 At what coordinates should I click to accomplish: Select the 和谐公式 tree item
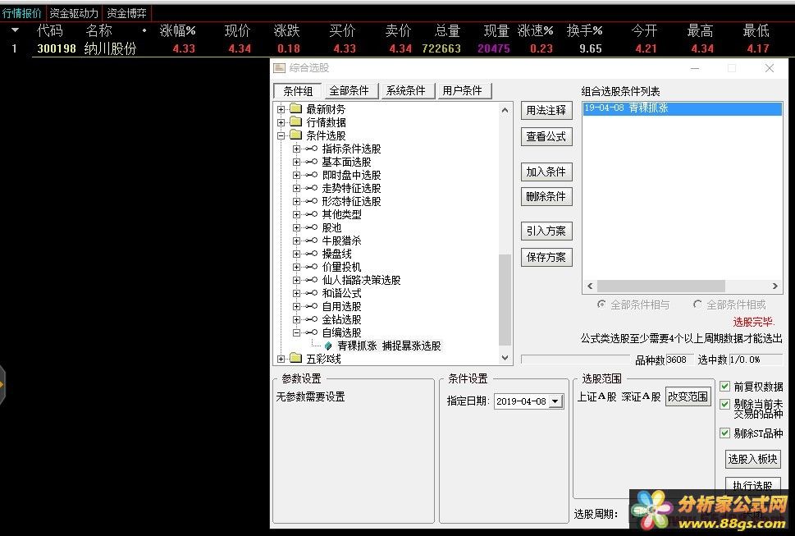(x=341, y=293)
